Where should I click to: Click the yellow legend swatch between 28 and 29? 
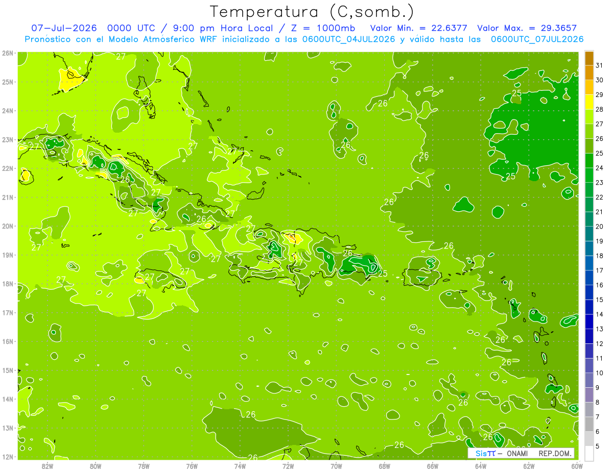pos(589,102)
